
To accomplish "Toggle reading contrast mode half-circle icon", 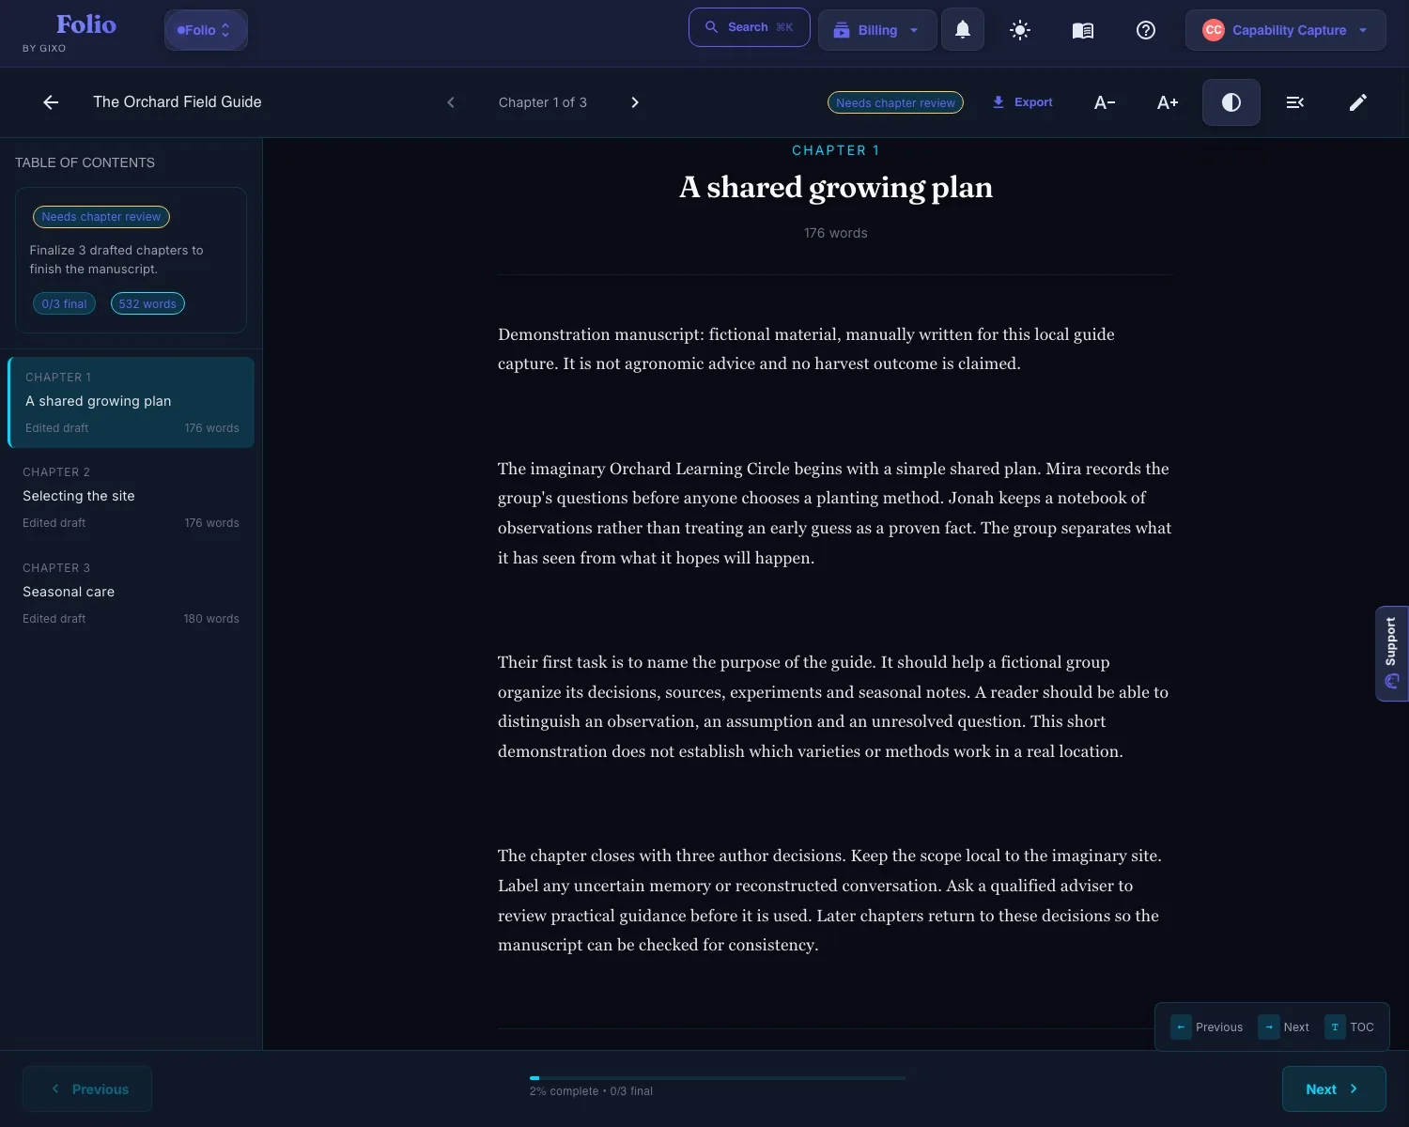I will (1231, 102).
